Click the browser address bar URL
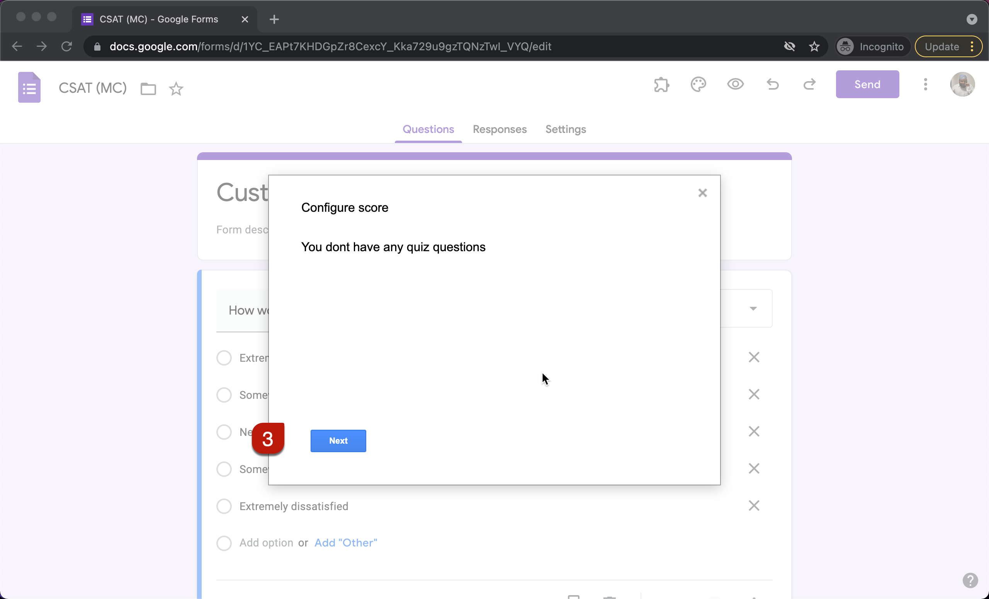The image size is (989, 599). click(330, 47)
